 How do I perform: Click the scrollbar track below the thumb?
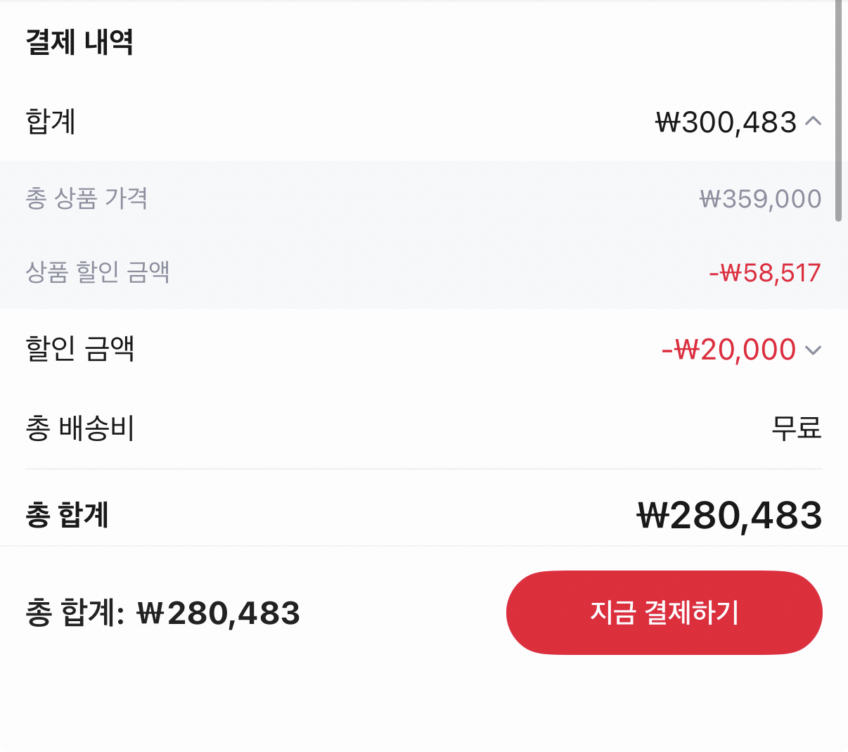tap(838, 422)
